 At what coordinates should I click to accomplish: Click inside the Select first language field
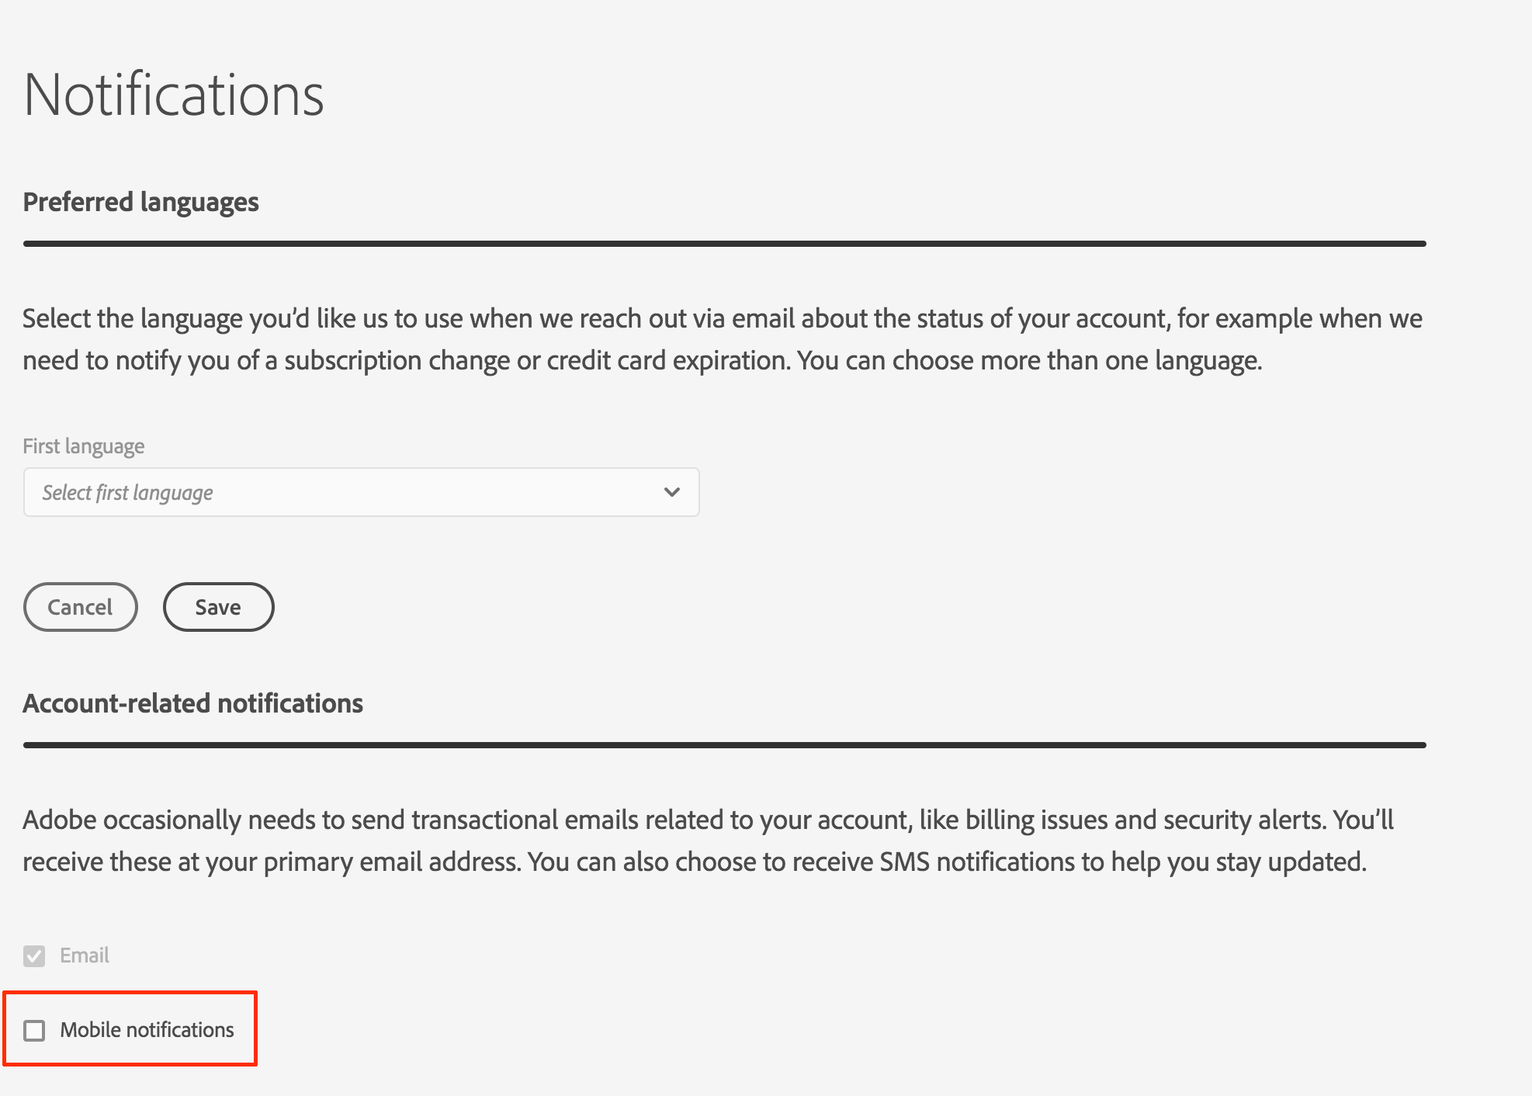click(310, 492)
